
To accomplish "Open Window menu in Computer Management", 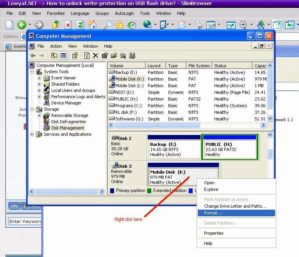I will click(90, 46).
